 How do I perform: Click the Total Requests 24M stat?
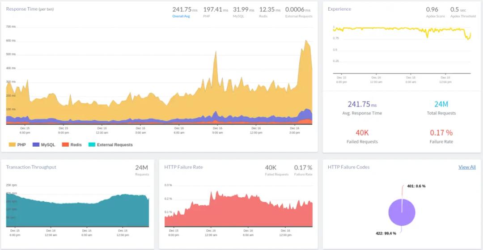(441, 104)
